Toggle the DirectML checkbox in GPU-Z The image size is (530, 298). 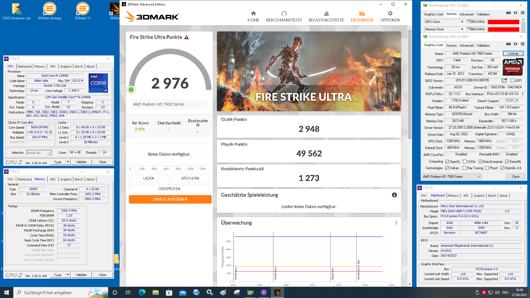click(507, 162)
